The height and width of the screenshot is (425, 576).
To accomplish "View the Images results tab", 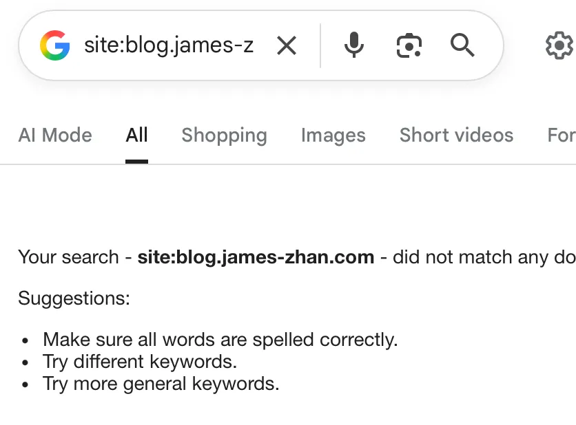I will coord(333,135).
